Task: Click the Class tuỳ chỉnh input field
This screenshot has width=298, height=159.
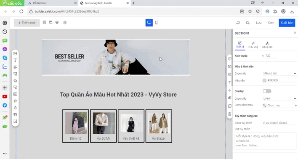Action: point(279,123)
